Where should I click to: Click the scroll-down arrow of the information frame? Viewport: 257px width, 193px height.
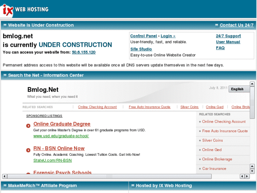pos(252,171)
